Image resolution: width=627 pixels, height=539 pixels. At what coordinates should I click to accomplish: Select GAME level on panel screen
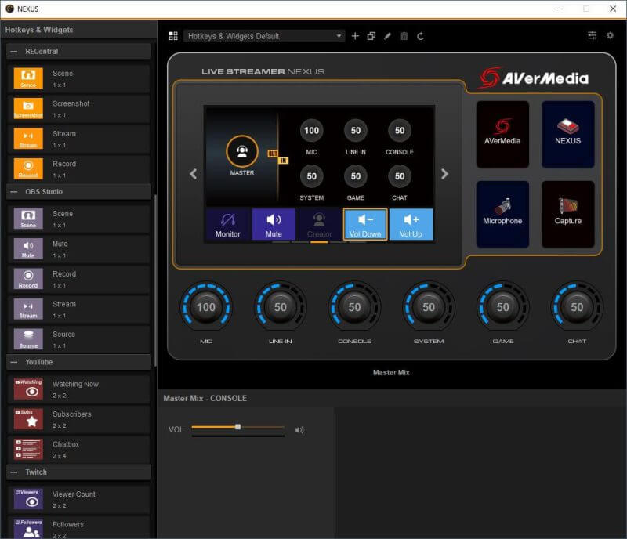coord(356,176)
